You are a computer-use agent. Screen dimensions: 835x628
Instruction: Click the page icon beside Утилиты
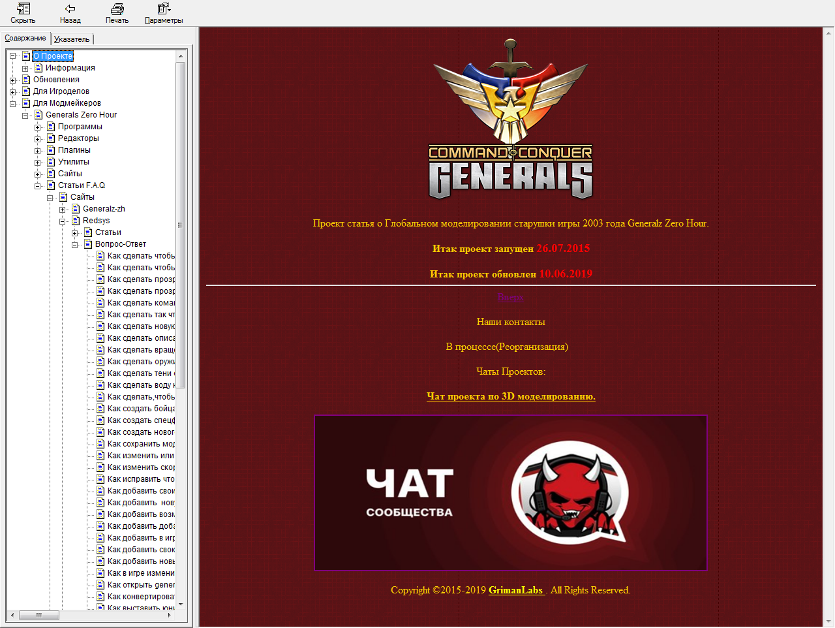coord(51,162)
